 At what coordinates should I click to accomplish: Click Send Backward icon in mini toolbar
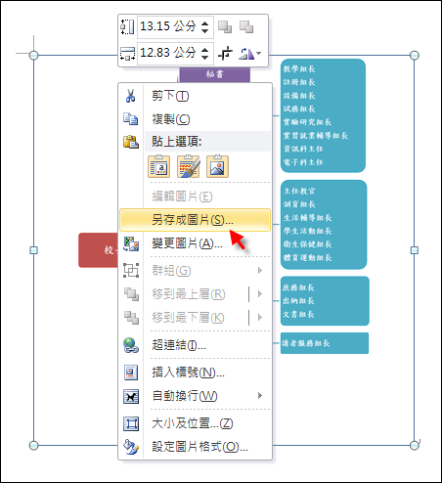246,26
